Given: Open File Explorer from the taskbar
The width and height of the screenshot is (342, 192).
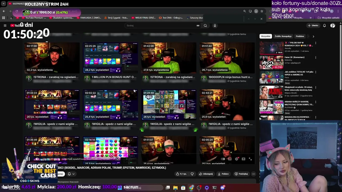Looking at the screenshot, I should (175, 188).
